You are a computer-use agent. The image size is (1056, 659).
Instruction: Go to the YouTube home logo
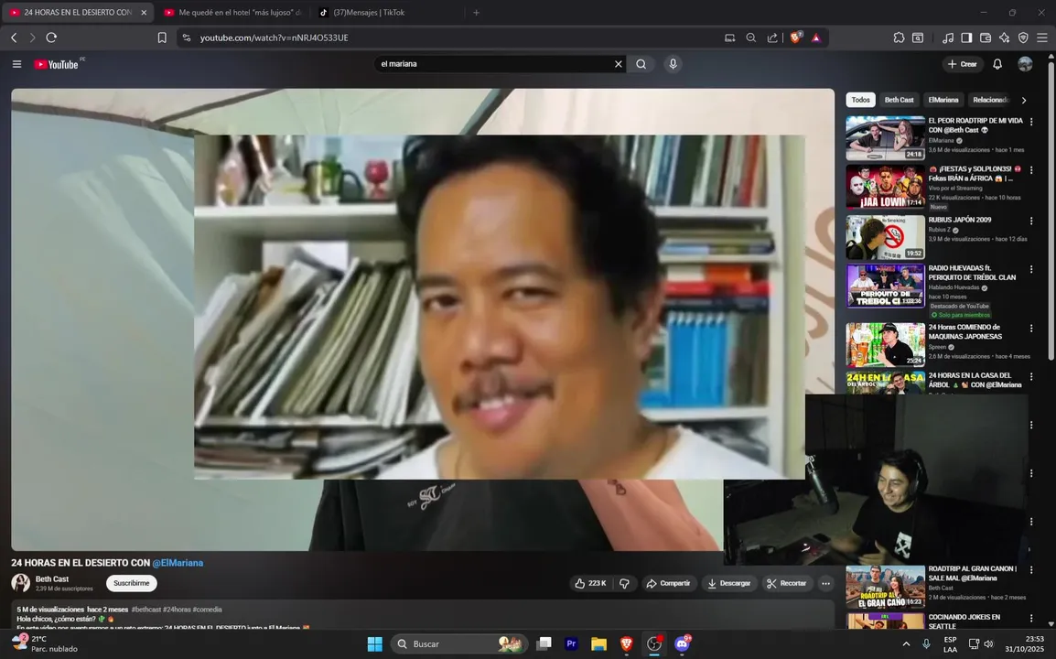point(59,64)
